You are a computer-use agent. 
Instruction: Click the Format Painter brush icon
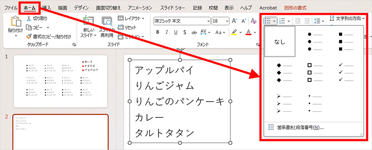click(x=29, y=36)
